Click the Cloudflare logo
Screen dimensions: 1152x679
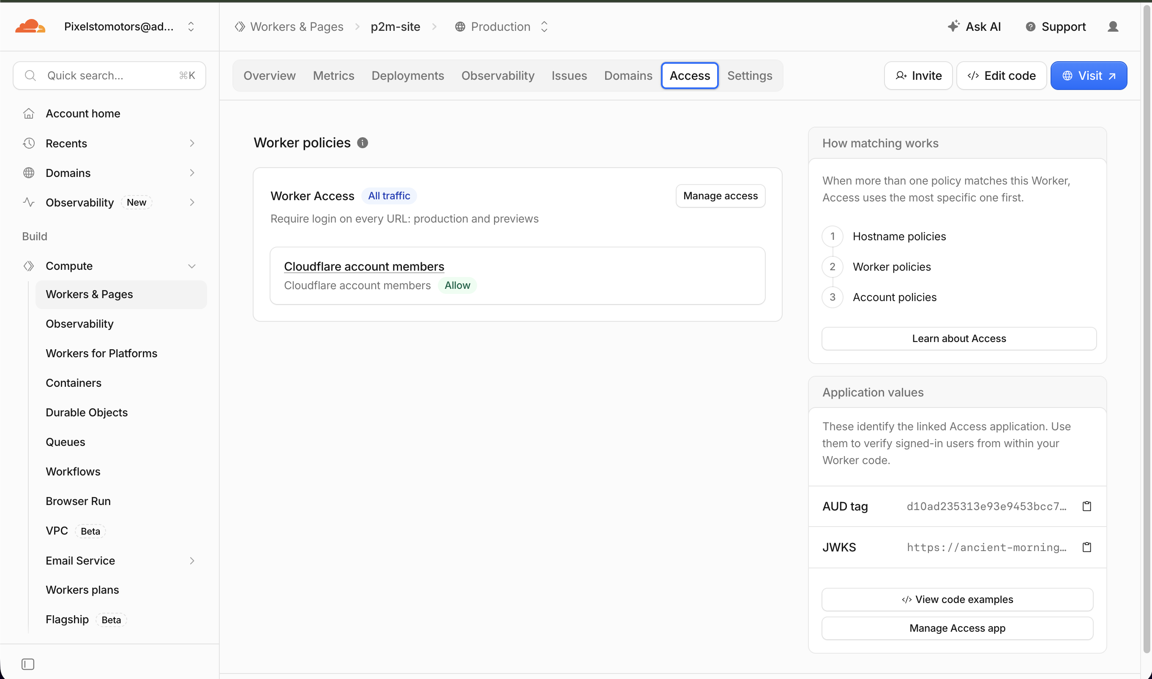pos(30,27)
